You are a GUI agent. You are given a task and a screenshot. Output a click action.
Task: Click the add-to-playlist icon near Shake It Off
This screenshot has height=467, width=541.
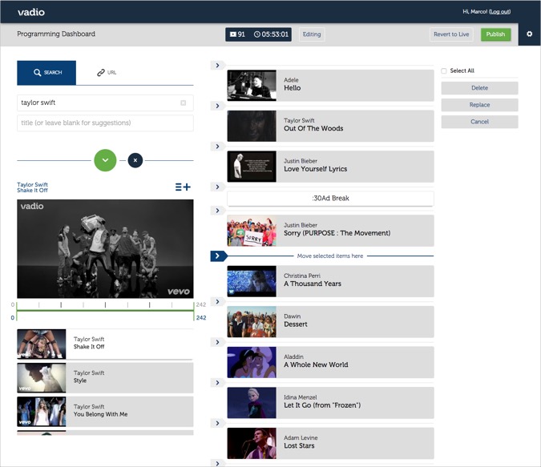(x=183, y=187)
